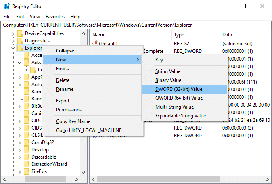This screenshot has height=184, width=272.
Task: Select the ComDlg32 tree item
Action: coord(44,142)
